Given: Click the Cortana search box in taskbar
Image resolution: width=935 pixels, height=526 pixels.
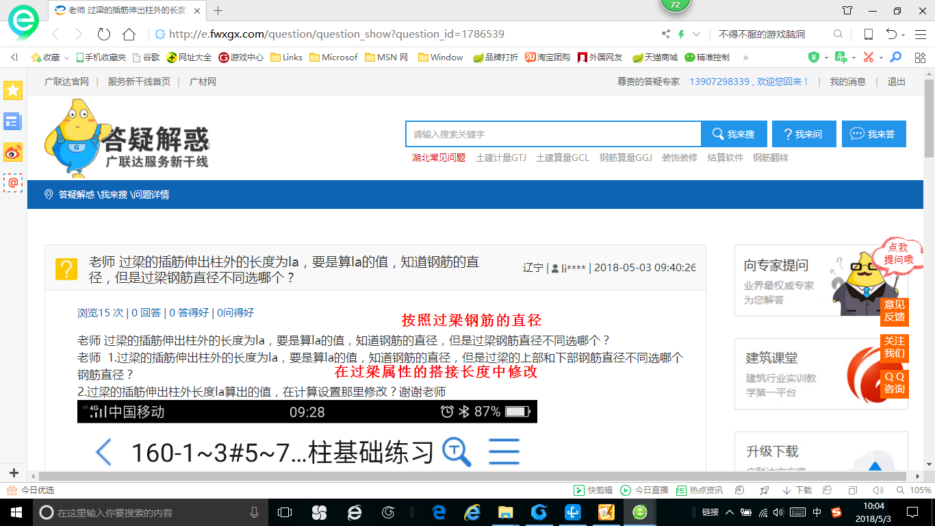Looking at the screenshot, I should (151, 512).
